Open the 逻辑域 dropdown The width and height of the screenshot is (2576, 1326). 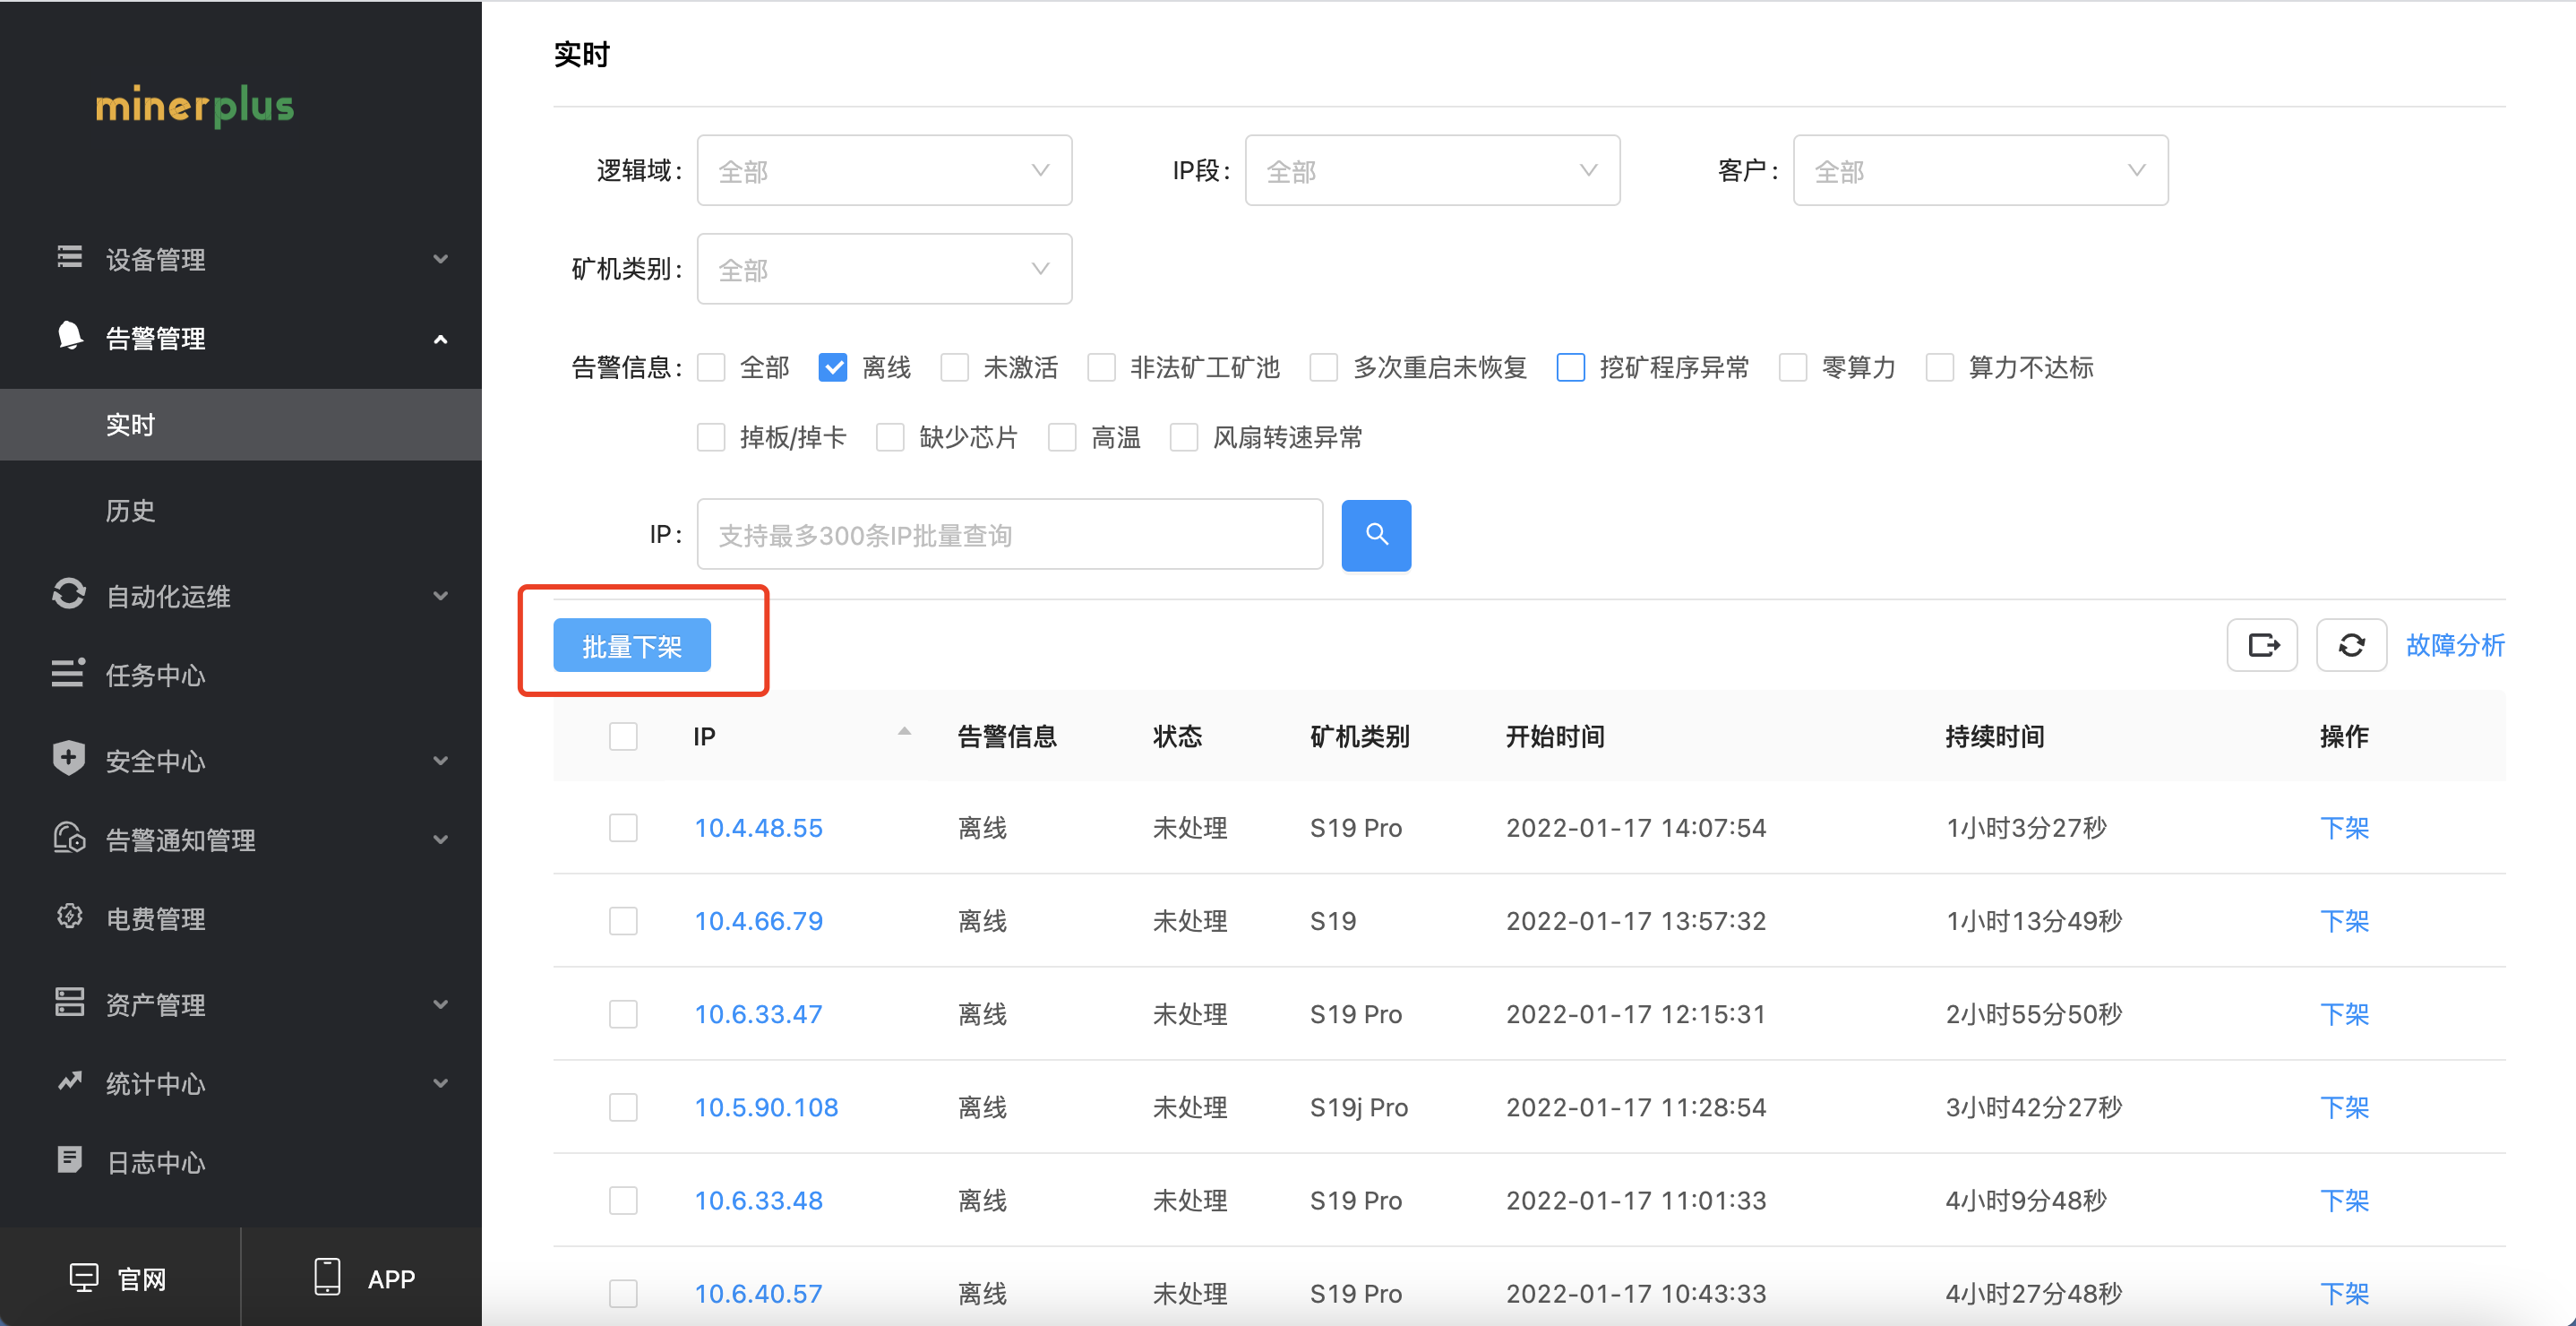point(884,171)
